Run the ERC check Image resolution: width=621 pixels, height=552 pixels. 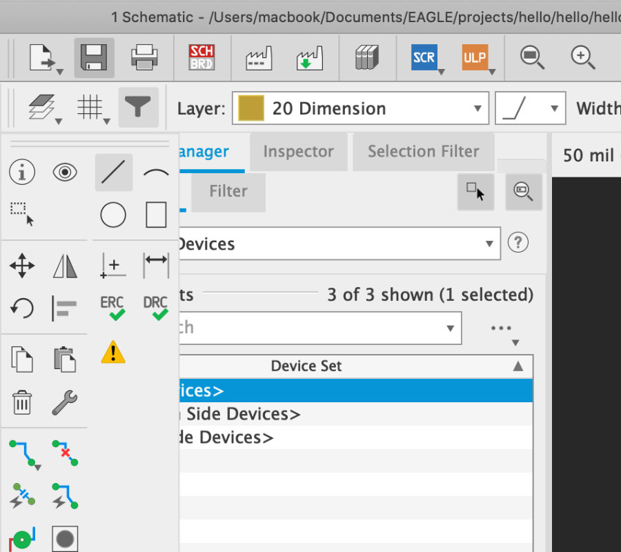(113, 308)
